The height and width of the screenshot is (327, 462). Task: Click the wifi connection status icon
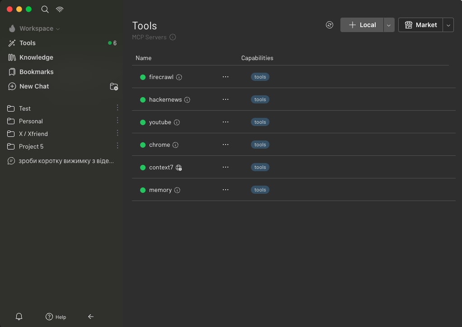point(60,9)
